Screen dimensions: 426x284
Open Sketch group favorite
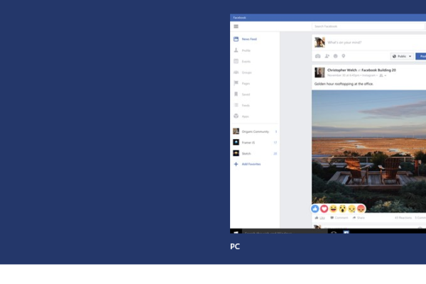pos(255,153)
